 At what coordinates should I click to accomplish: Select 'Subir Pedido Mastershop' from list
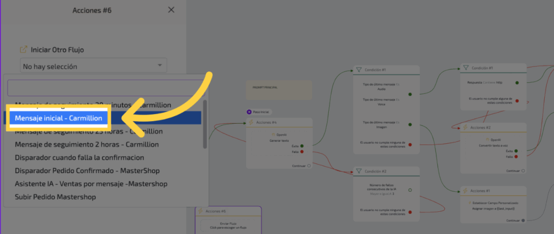[x=55, y=197]
